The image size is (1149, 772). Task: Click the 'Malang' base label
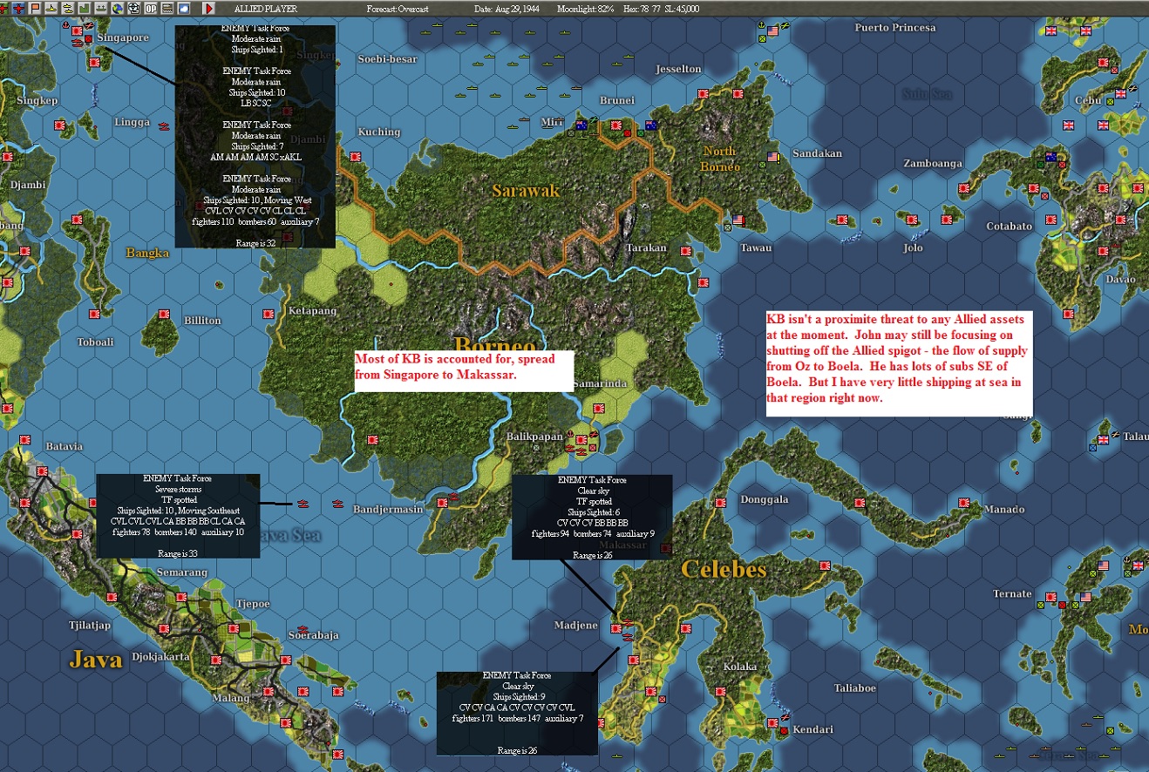point(229,697)
